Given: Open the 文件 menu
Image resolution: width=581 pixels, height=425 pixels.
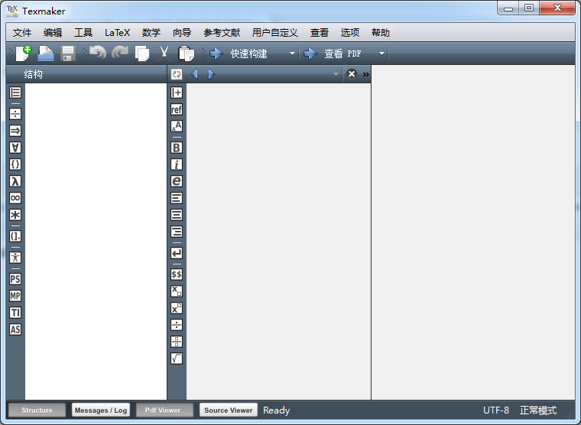Looking at the screenshot, I should pos(22,32).
